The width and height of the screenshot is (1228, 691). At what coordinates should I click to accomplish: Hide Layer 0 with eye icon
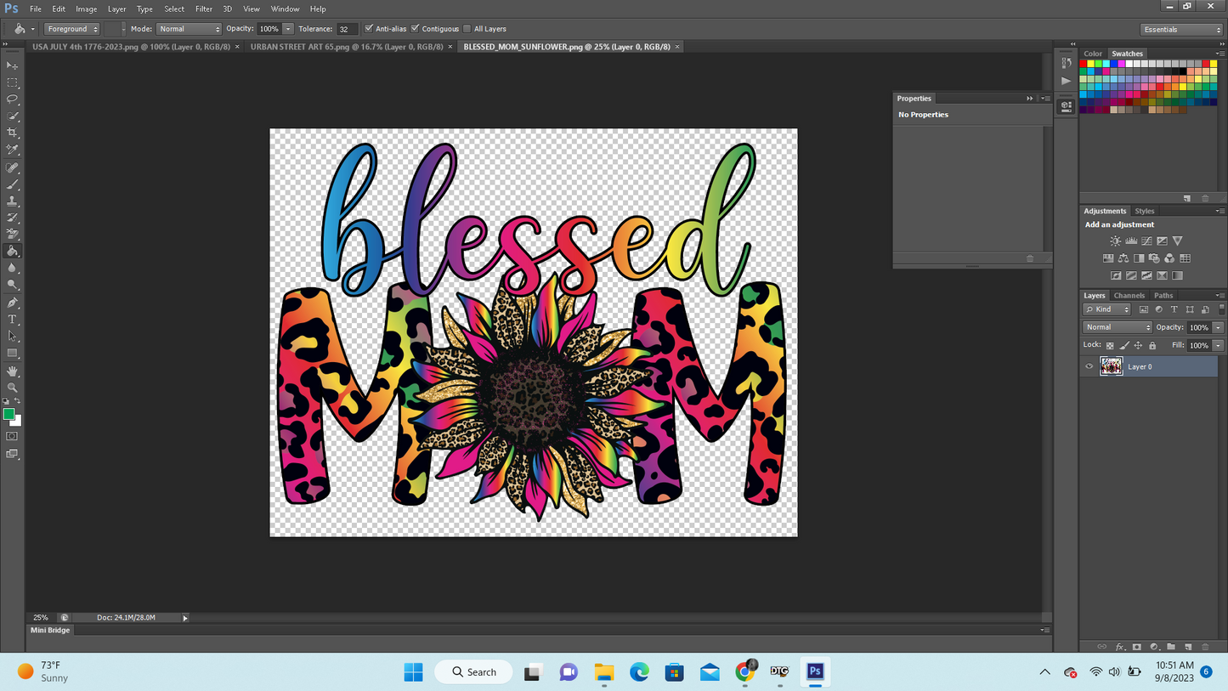click(1089, 367)
